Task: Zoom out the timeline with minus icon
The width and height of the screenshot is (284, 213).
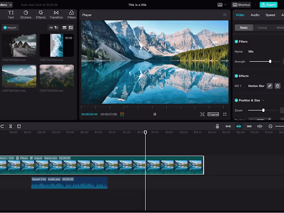Action: coord(271,126)
